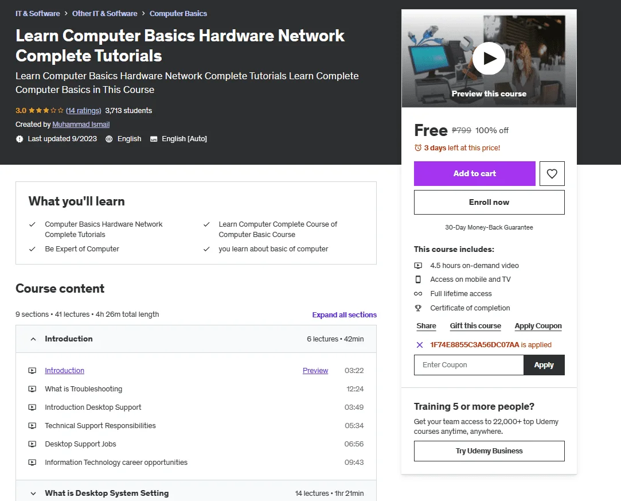Click the on-demand video icon in course includes
Image resolution: width=621 pixels, height=501 pixels.
pos(418,266)
